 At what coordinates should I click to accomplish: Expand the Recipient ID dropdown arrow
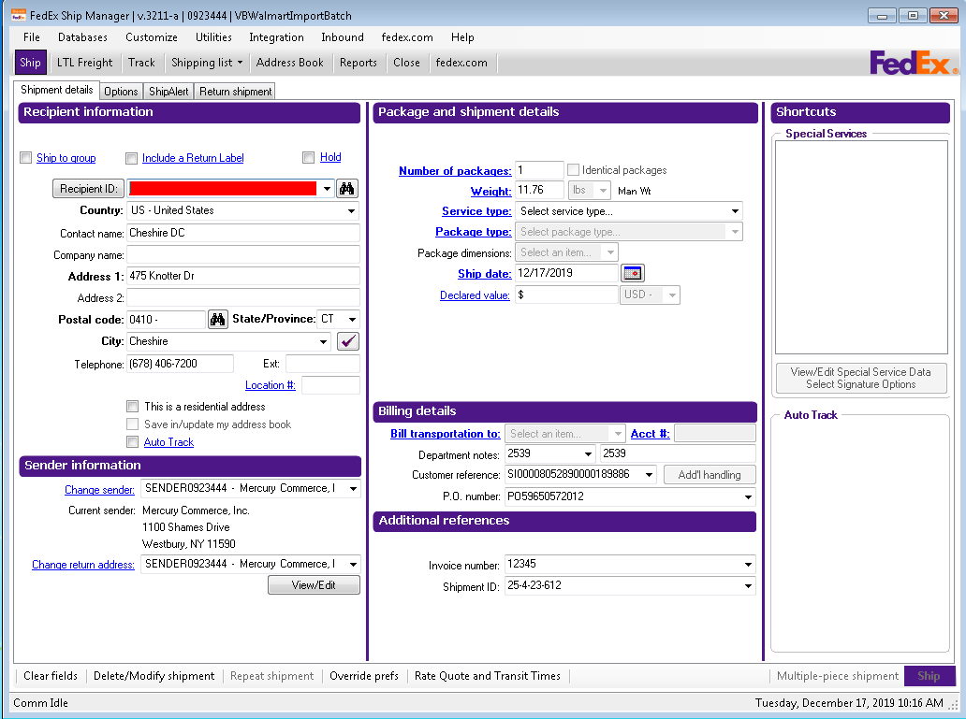tap(327, 188)
